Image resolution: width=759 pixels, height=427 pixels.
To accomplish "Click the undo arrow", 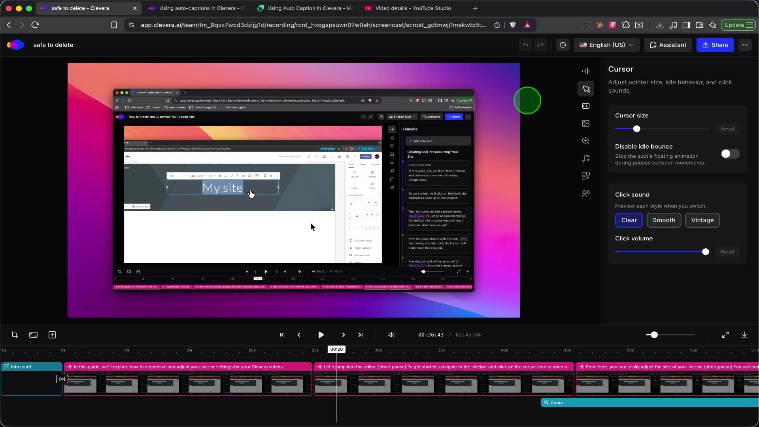I will [526, 45].
